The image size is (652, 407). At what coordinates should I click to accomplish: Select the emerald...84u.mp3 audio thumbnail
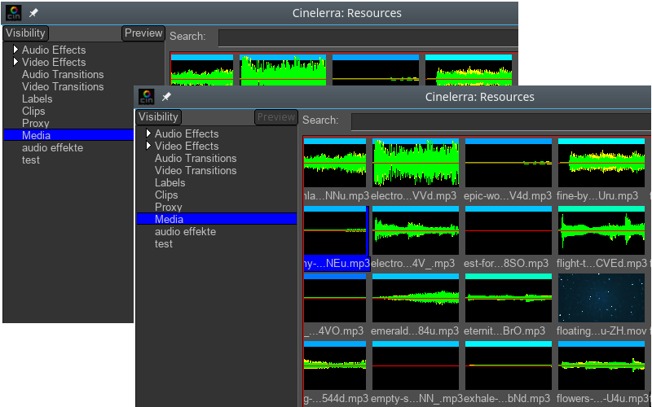point(416,298)
